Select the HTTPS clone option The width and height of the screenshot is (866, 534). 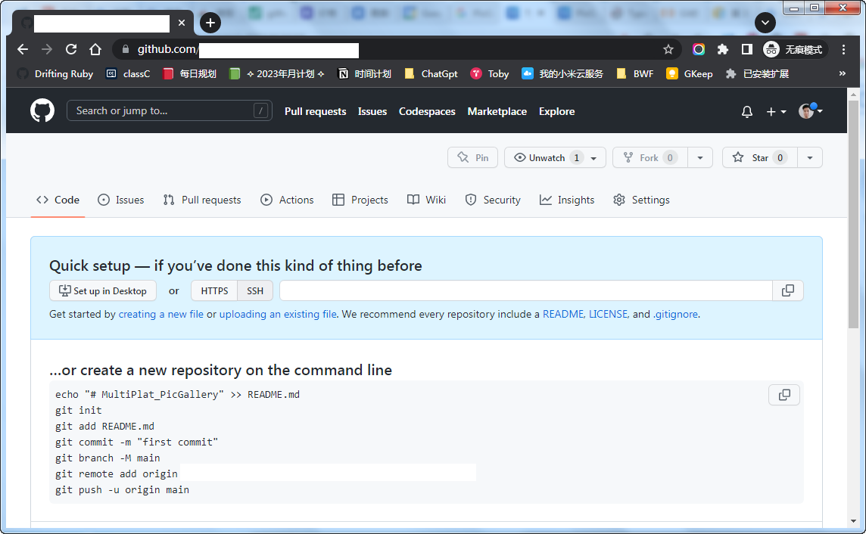tap(214, 290)
